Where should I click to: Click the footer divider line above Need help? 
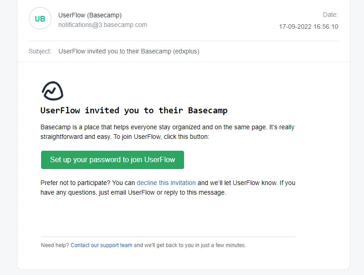tap(168, 237)
